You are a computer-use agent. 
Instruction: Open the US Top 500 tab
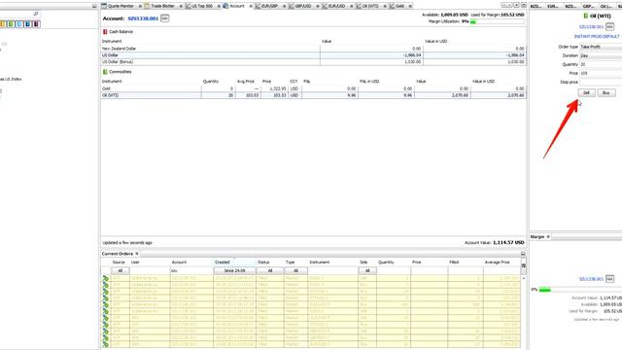pyautogui.click(x=202, y=6)
